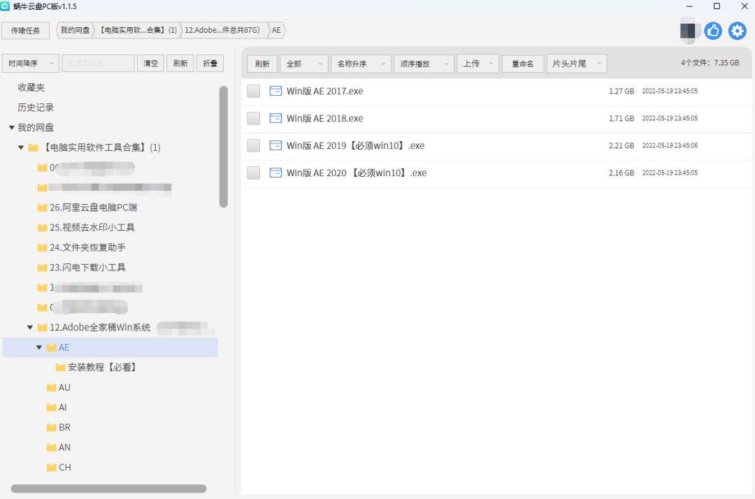This screenshot has width=755, height=499.
Task: Tick the checkbox for Win版 AE 2017.exe
Action: [x=254, y=91]
